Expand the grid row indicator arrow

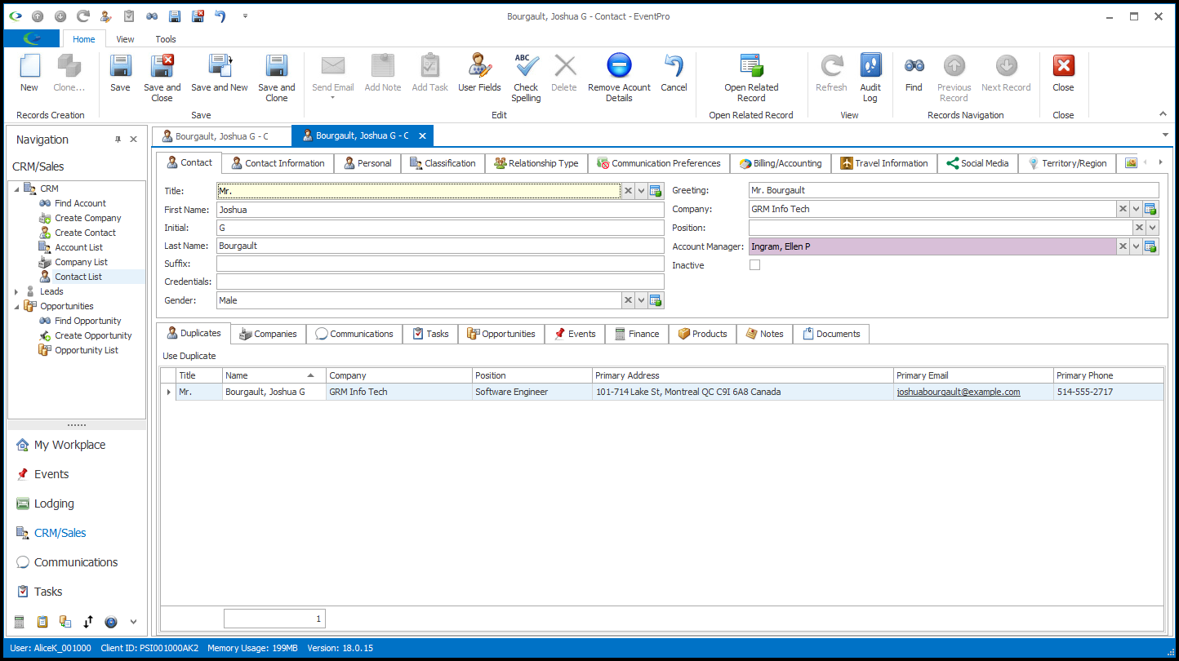pos(169,392)
